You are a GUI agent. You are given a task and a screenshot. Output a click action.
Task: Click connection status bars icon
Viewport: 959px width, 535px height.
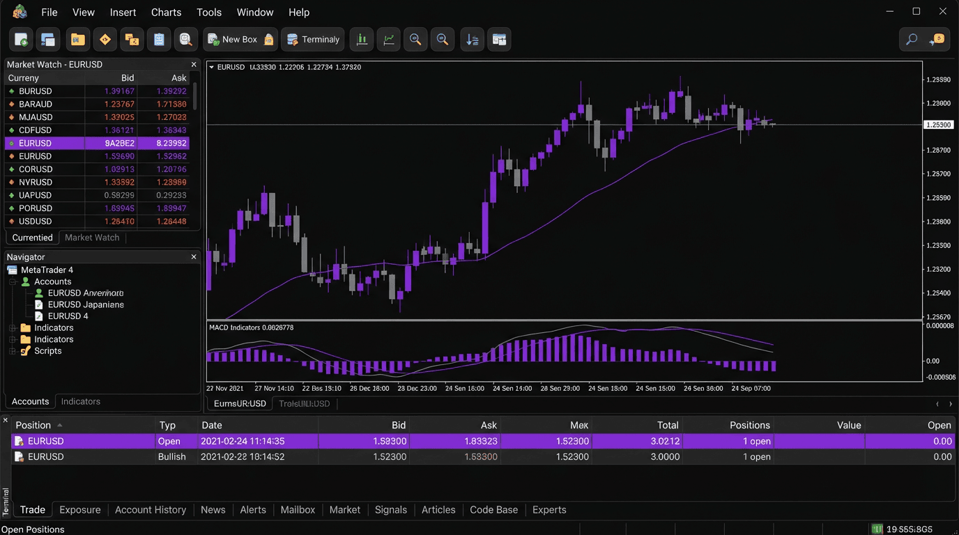click(x=877, y=529)
